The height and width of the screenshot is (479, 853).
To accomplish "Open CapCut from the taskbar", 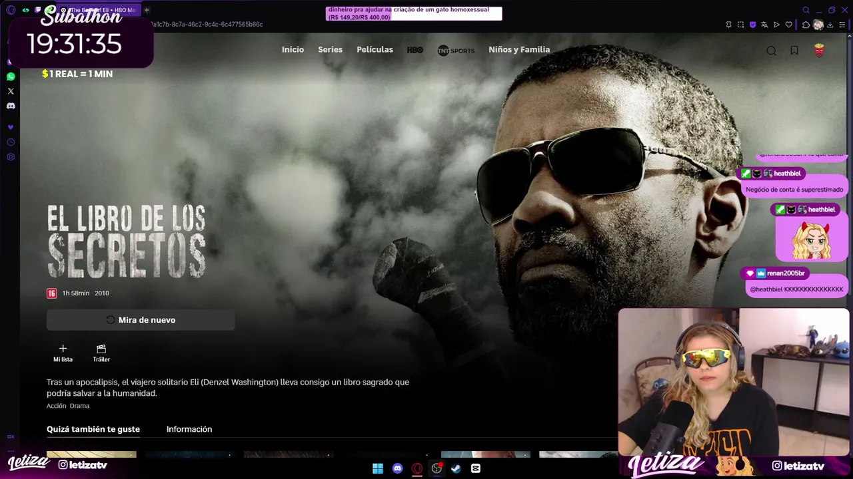I will [475, 468].
